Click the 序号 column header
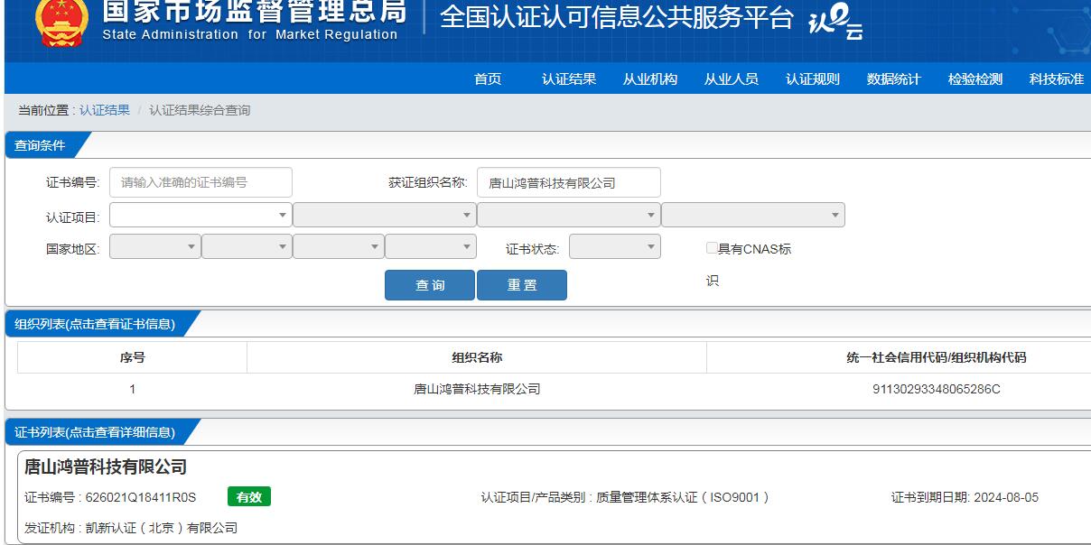This screenshot has width=1091, height=545. [133, 357]
